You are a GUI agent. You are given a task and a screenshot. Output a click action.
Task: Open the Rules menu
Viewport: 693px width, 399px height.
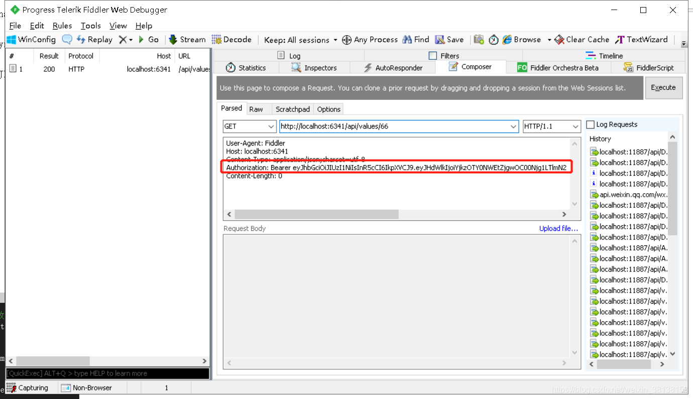tap(62, 26)
